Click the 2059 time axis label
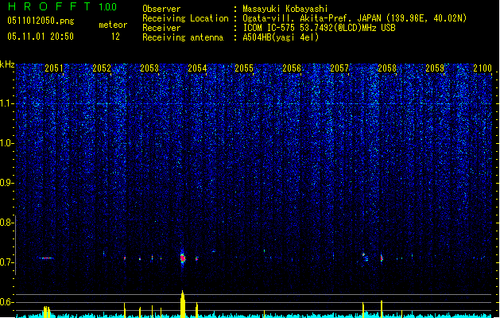 pyautogui.click(x=435, y=68)
